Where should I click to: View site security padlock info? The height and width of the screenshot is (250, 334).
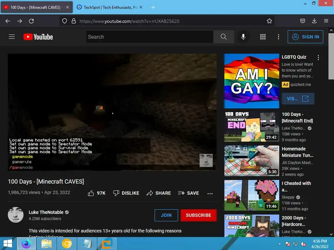74,21
